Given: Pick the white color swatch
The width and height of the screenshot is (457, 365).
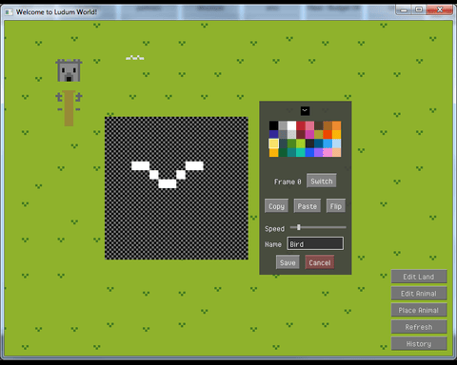Looking at the screenshot, I should [x=292, y=125].
